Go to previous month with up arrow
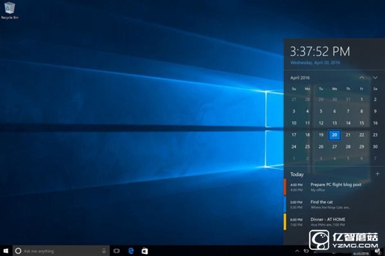This screenshot has width=385, height=256. [362, 77]
